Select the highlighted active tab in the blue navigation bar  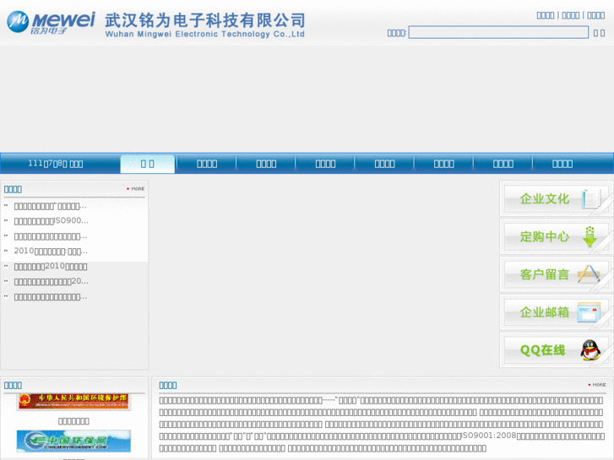[x=148, y=164]
